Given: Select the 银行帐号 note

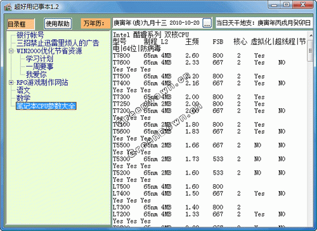Looking at the screenshot, I should click(x=30, y=35).
